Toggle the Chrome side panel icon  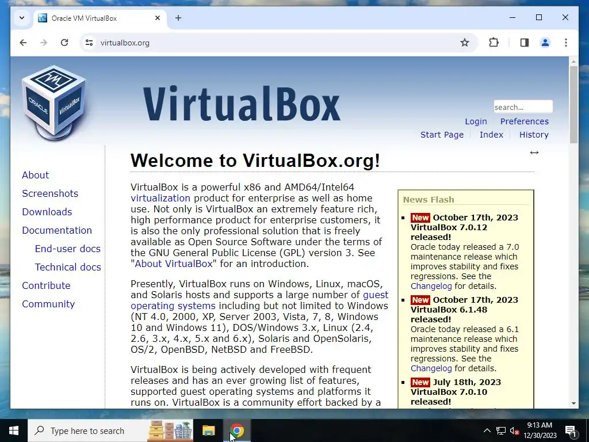(x=525, y=43)
